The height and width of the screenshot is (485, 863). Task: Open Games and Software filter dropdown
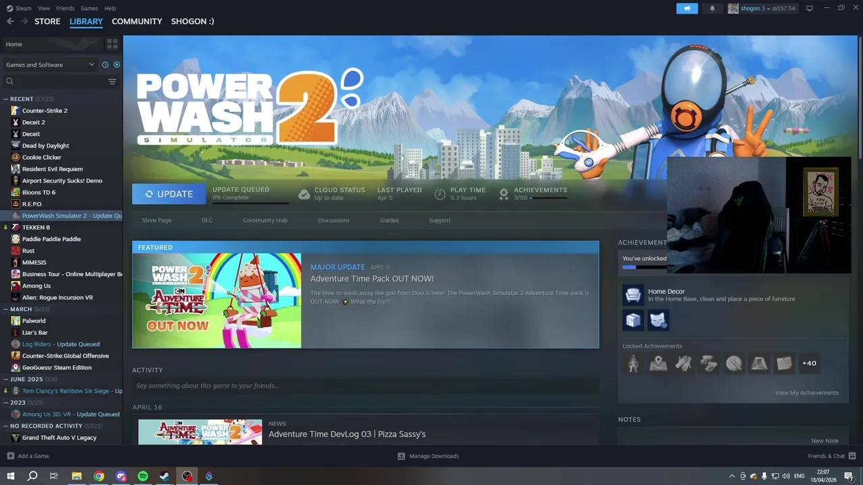pyautogui.click(x=50, y=65)
